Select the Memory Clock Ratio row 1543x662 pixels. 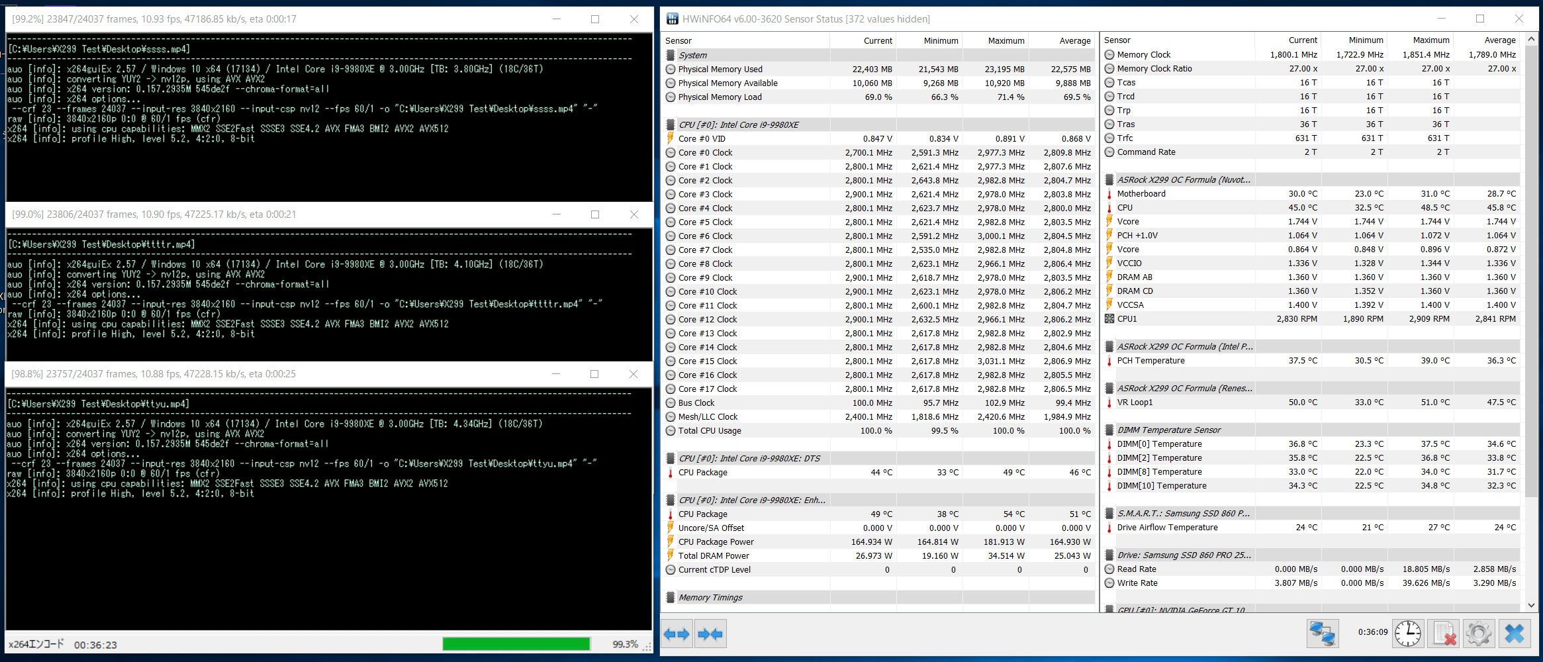point(1311,68)
